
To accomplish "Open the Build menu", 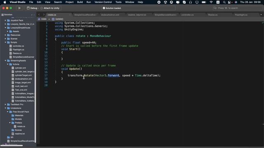I will pos(80,2).
